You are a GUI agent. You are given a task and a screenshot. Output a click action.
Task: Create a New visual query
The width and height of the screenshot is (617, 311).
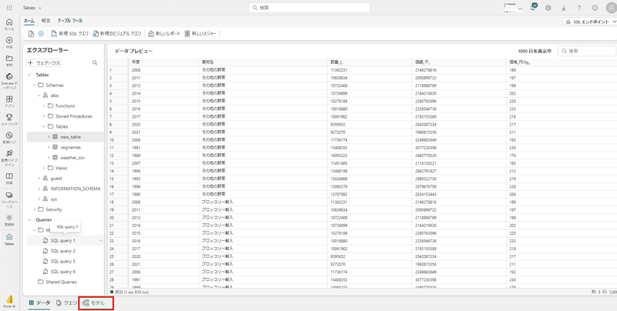click(x=117, y=34)
